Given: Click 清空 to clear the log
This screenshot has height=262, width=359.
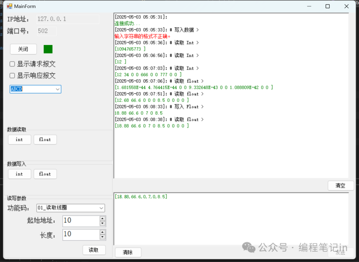Looking at the screenshot, I should point(340,186).
